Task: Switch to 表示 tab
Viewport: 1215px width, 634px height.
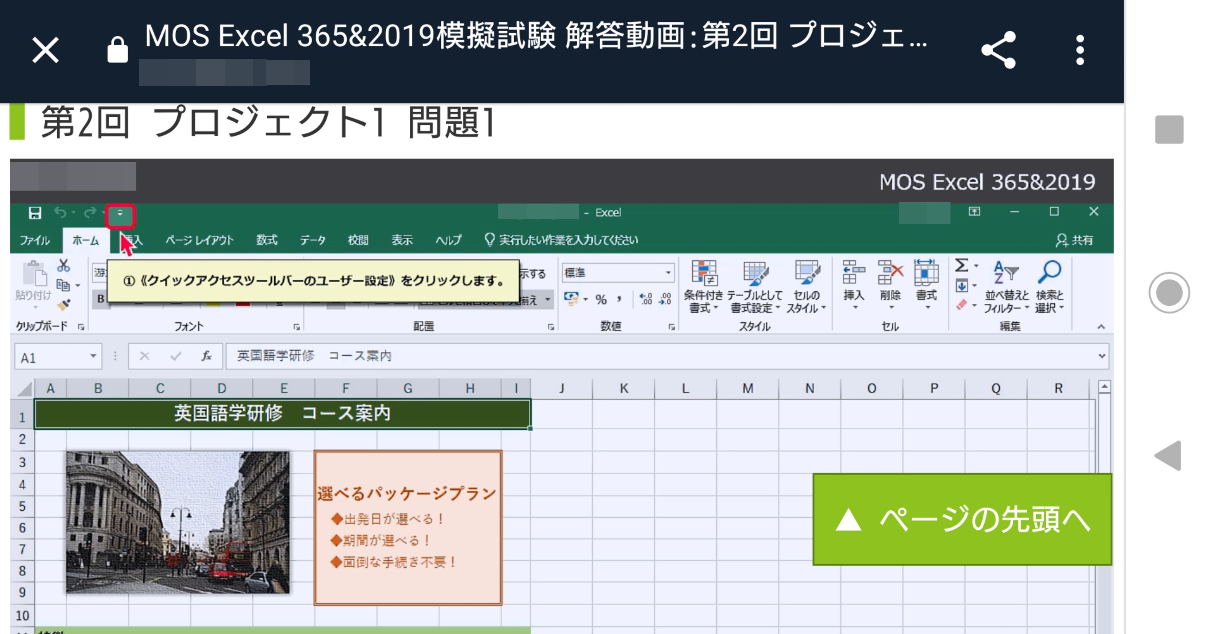Action: tap(402, 240)
